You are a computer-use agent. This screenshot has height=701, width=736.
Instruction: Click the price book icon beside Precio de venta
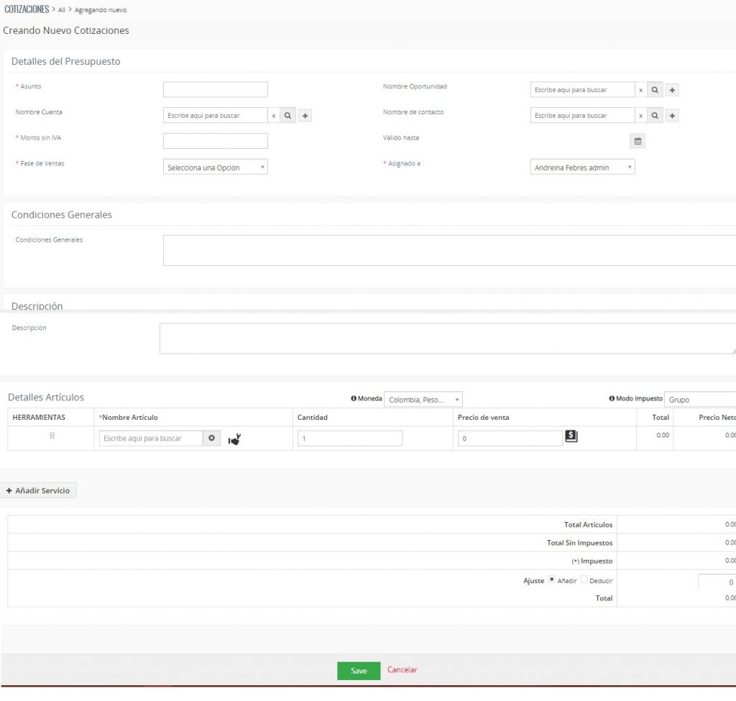pyautogui.click(x=571, y=436)
